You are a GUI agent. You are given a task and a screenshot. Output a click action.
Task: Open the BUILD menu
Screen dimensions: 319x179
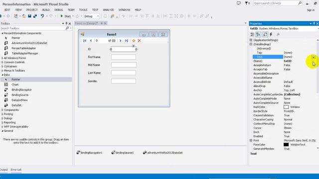tap(46, 10)
